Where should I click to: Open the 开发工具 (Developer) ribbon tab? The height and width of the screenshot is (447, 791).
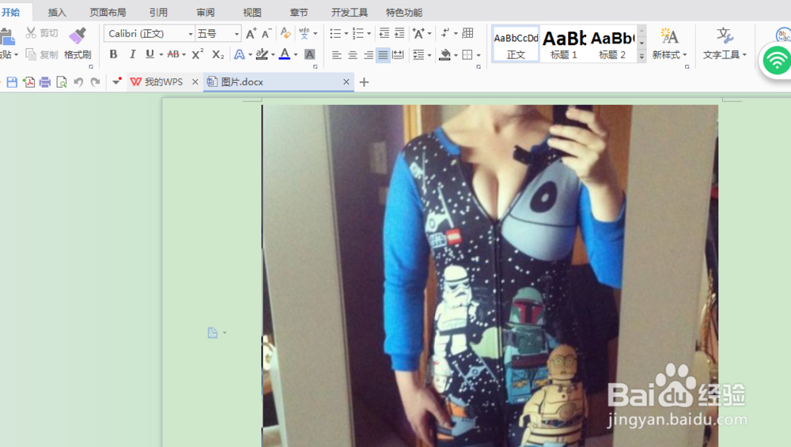pos(349,12)
